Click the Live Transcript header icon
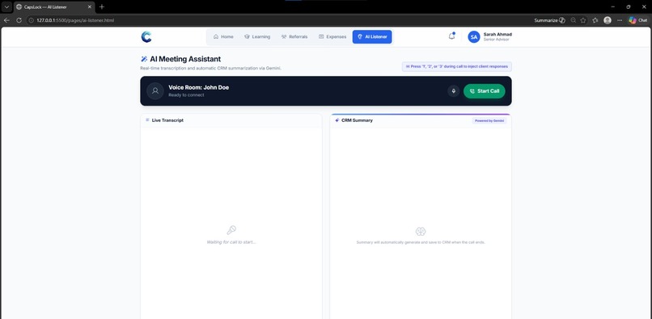Image resolution: width=652 pixels, height=319 pixels. [x=147, y=120]
